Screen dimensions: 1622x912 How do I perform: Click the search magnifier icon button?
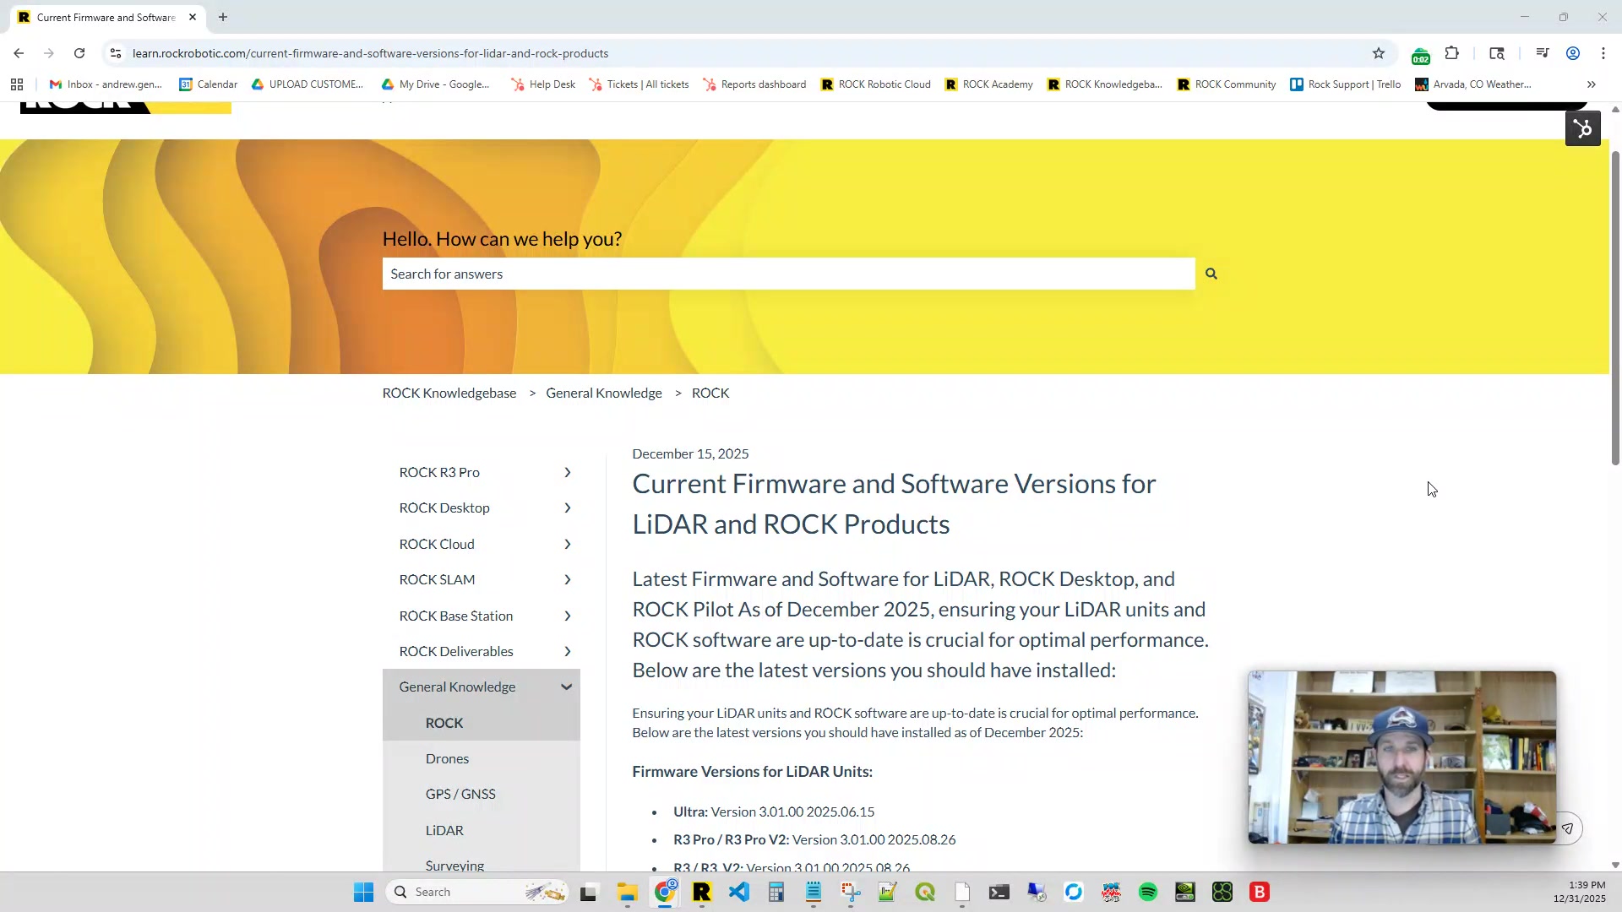(x=1211, y=274)
